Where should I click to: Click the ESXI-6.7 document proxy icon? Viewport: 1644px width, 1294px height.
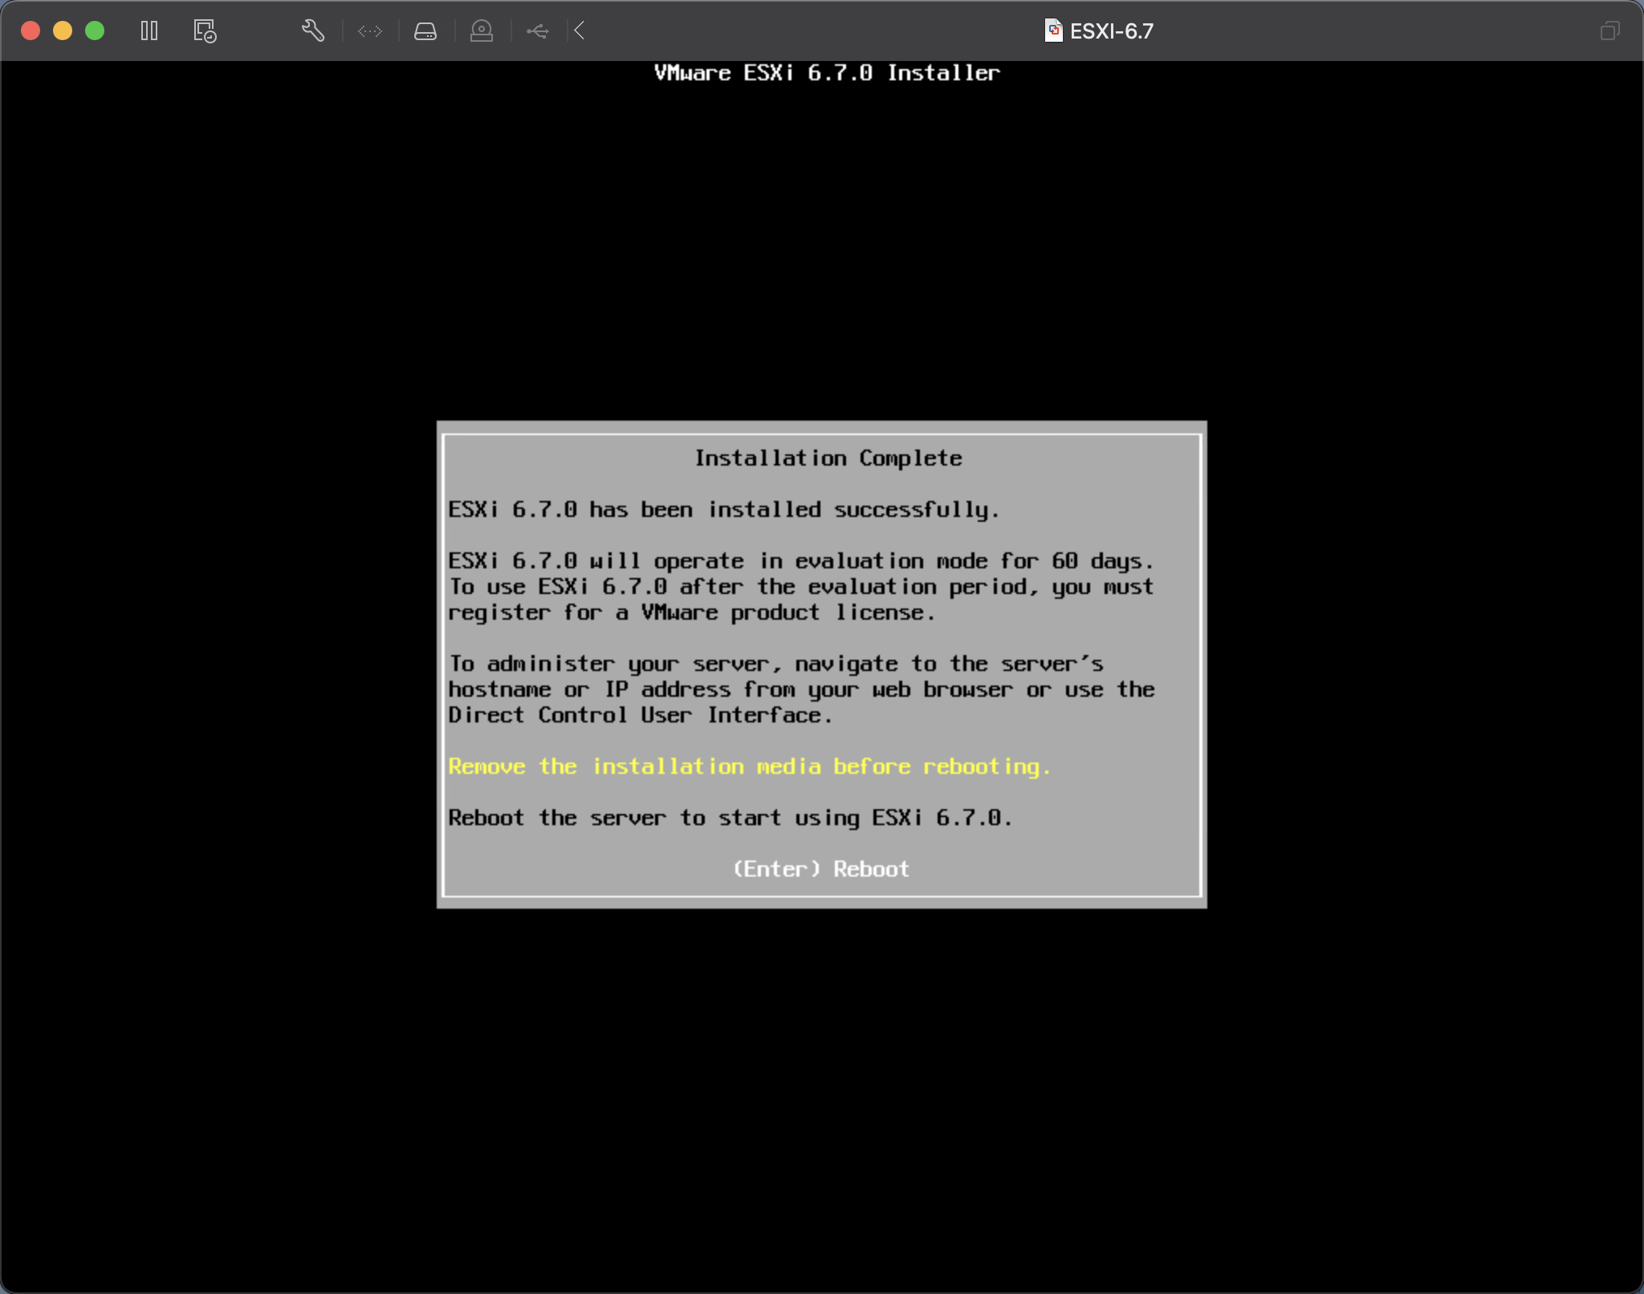(1053, 31)
